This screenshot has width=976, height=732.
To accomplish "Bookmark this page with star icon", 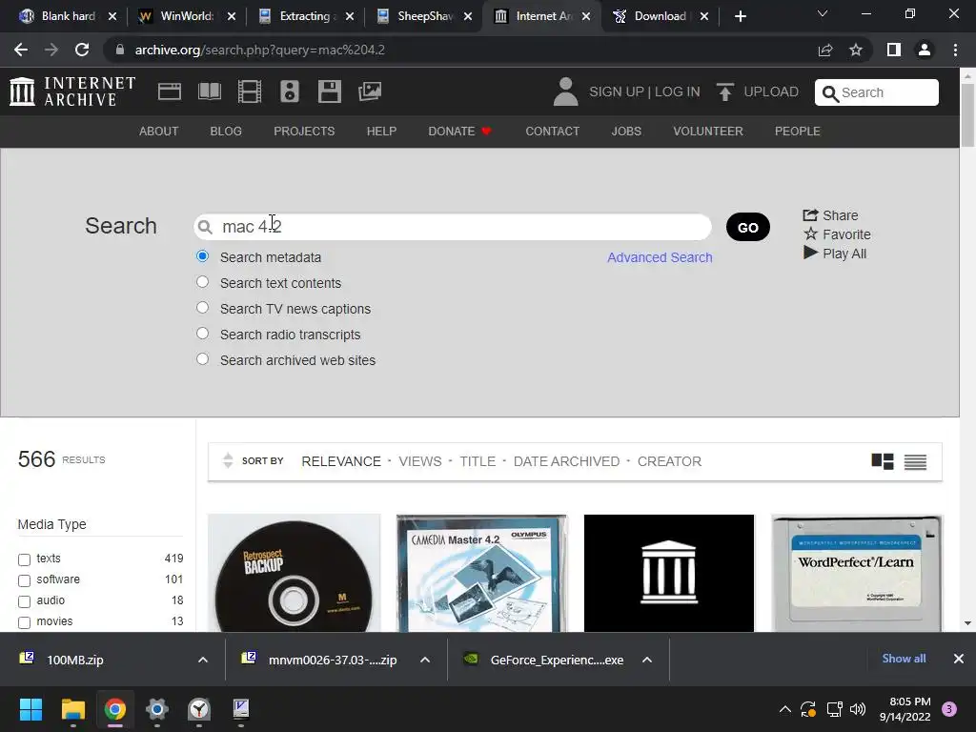I will [x=856, y=50].
